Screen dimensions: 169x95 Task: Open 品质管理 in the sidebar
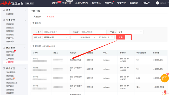click(x=10, y=90)
